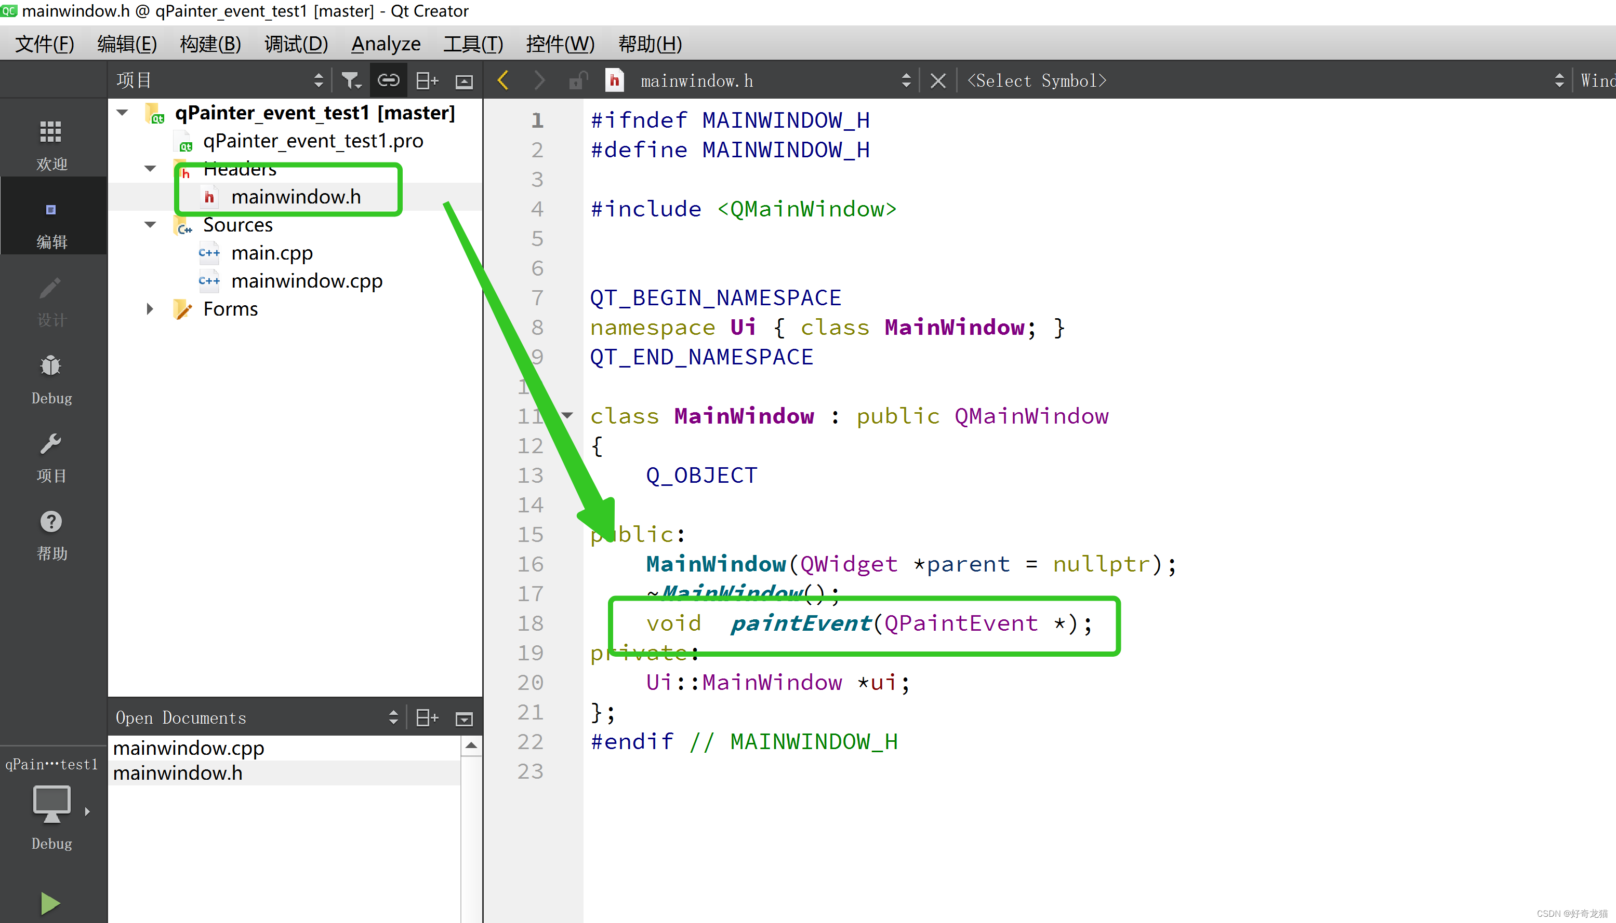
Task: Click the filter tree funnel icon
Action: [x=351, y=80]
